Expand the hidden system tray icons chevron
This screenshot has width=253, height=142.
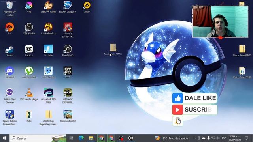[194, 138]
